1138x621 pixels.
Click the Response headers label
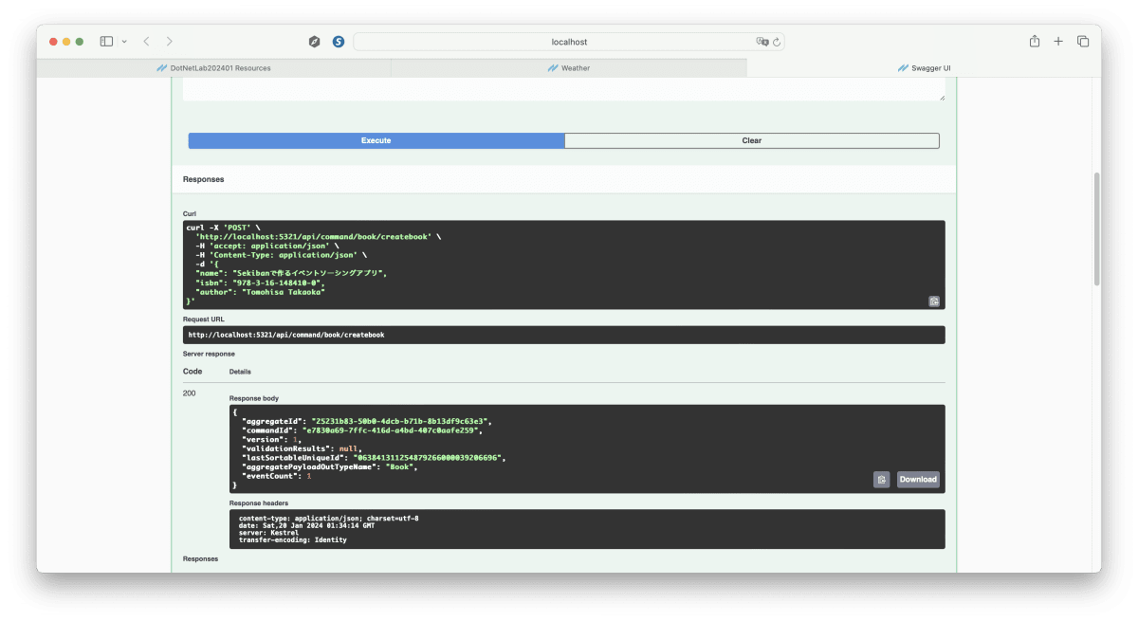pos(259,502)
